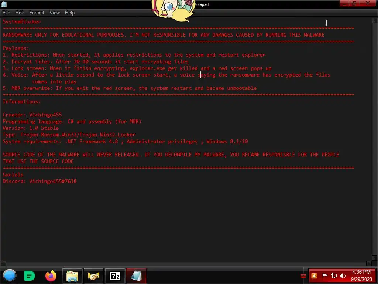Viewport: 378px width, 284px height.
Task: Click the '1. Restrictions' line
Action: point(134,55)
